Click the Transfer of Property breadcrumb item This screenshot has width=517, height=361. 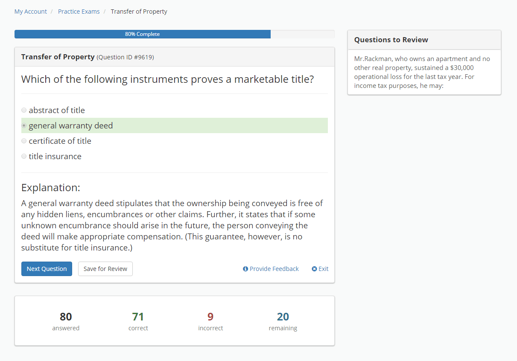(139, 12)
